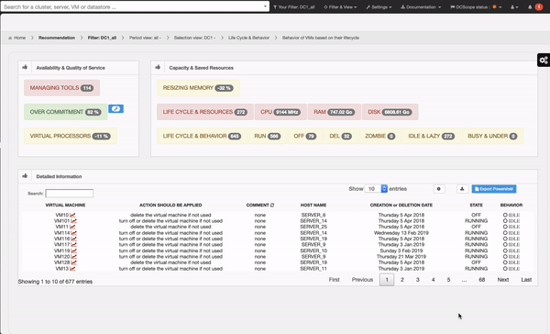Open the chart icon next to VM101
This screenshot has height=334, width=550.
73,221
